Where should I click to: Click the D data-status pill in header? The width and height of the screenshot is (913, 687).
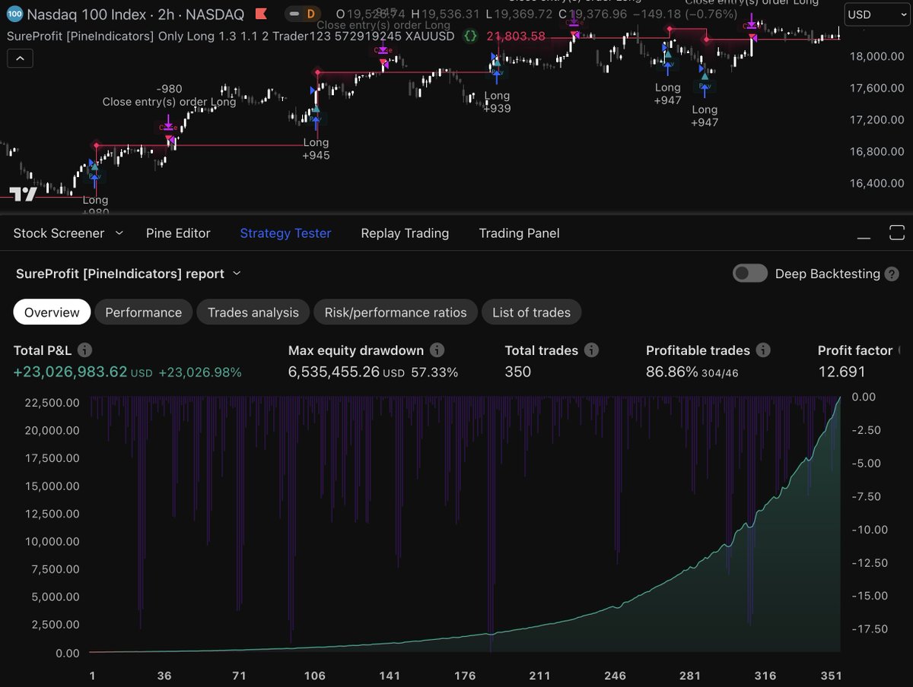pos(311,14)
